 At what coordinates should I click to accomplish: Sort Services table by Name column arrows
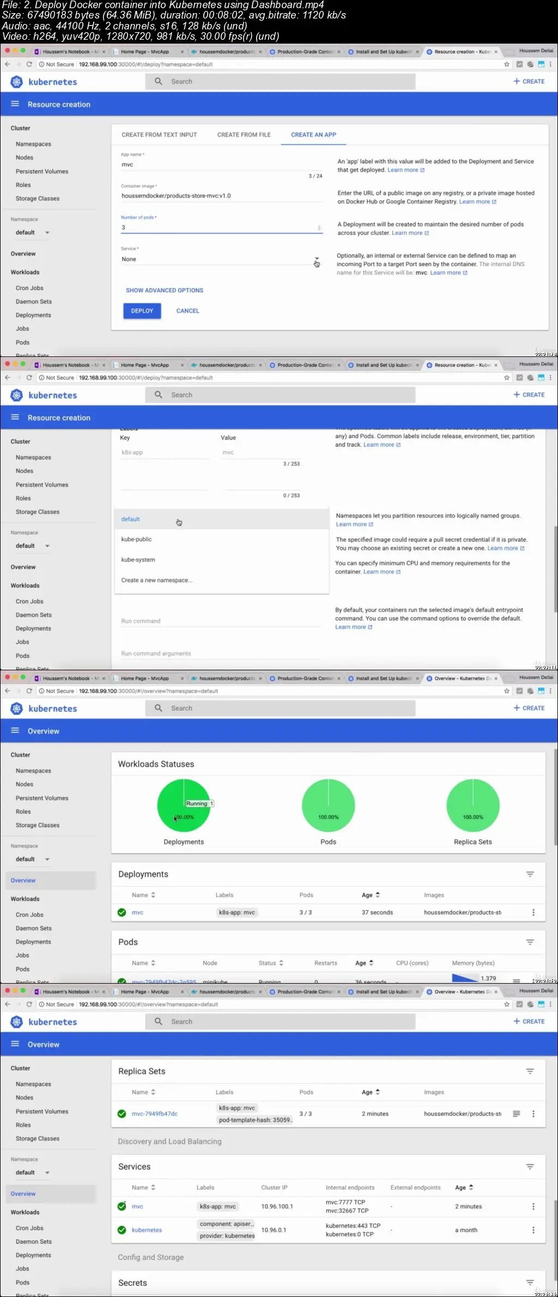(153, 1187)
